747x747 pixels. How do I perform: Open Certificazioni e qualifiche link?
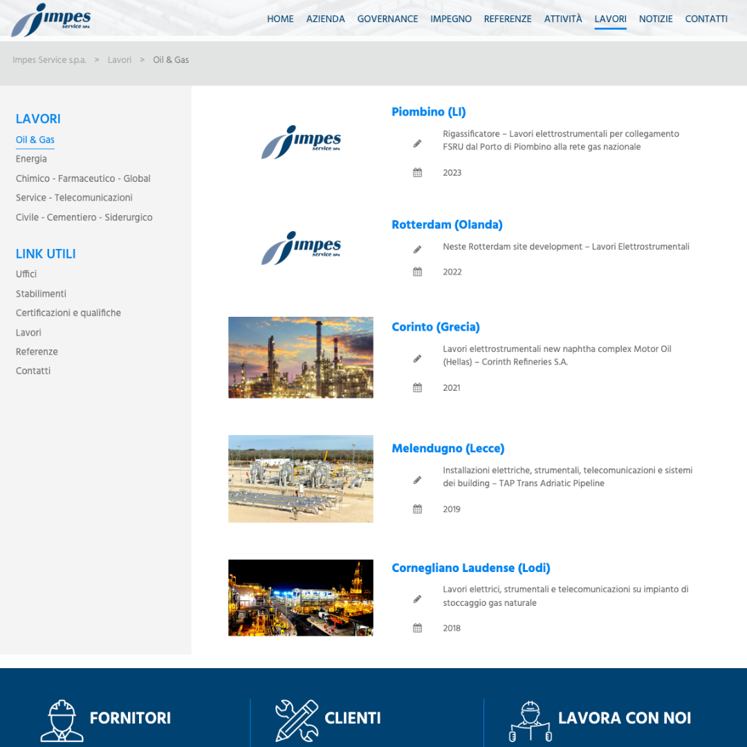[x=68, y=313]
